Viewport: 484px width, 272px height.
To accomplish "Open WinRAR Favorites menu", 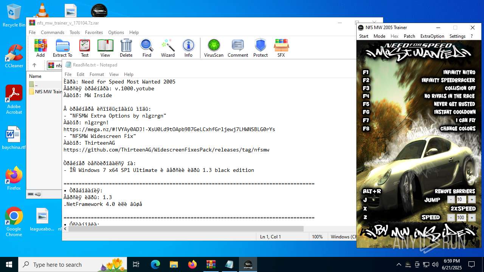I will click(94, 32).
